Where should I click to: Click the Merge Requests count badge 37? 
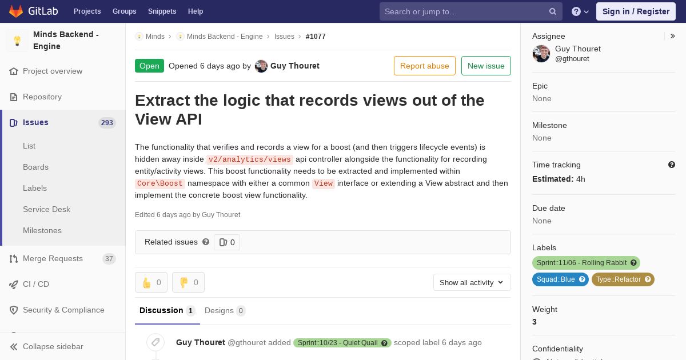point(109,259)
